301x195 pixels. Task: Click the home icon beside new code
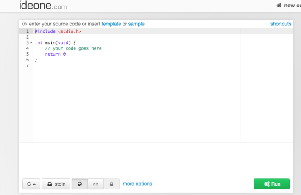click(x=279, y=6)
